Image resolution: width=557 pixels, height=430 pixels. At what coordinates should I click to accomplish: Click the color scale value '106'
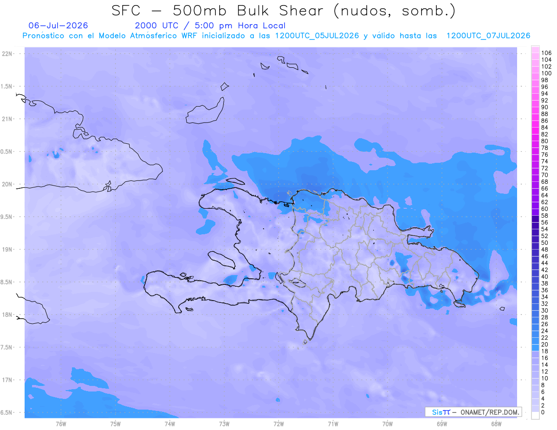pyautogui.click(x=546, y=53)
